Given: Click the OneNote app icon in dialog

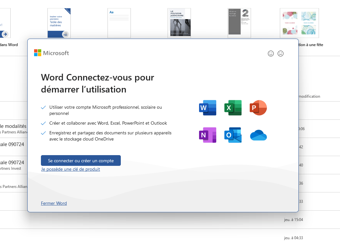Looking at the screenshot, I should [x=208, y=135].
